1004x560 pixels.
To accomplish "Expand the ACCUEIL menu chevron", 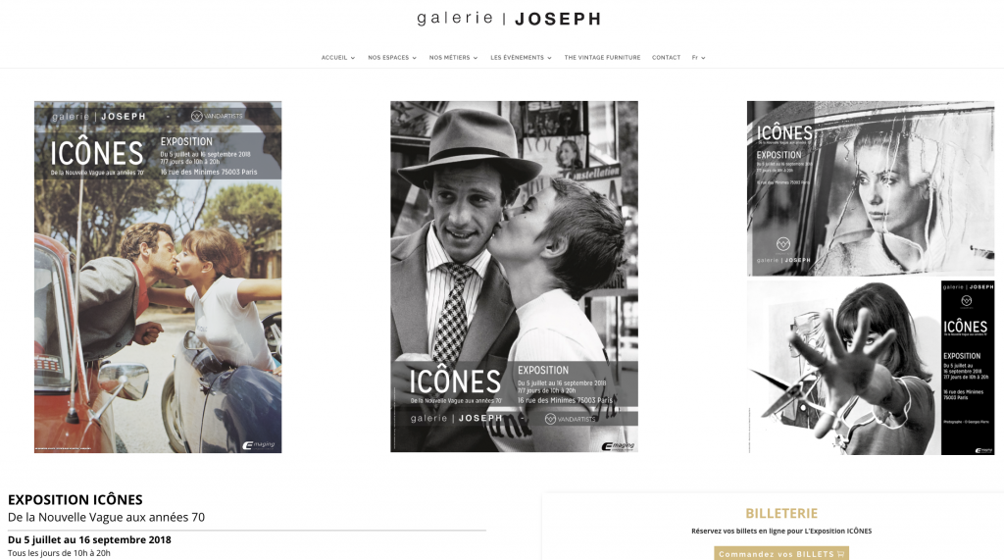I will point(353,58).
